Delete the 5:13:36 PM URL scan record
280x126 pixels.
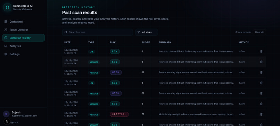[261, 51]
